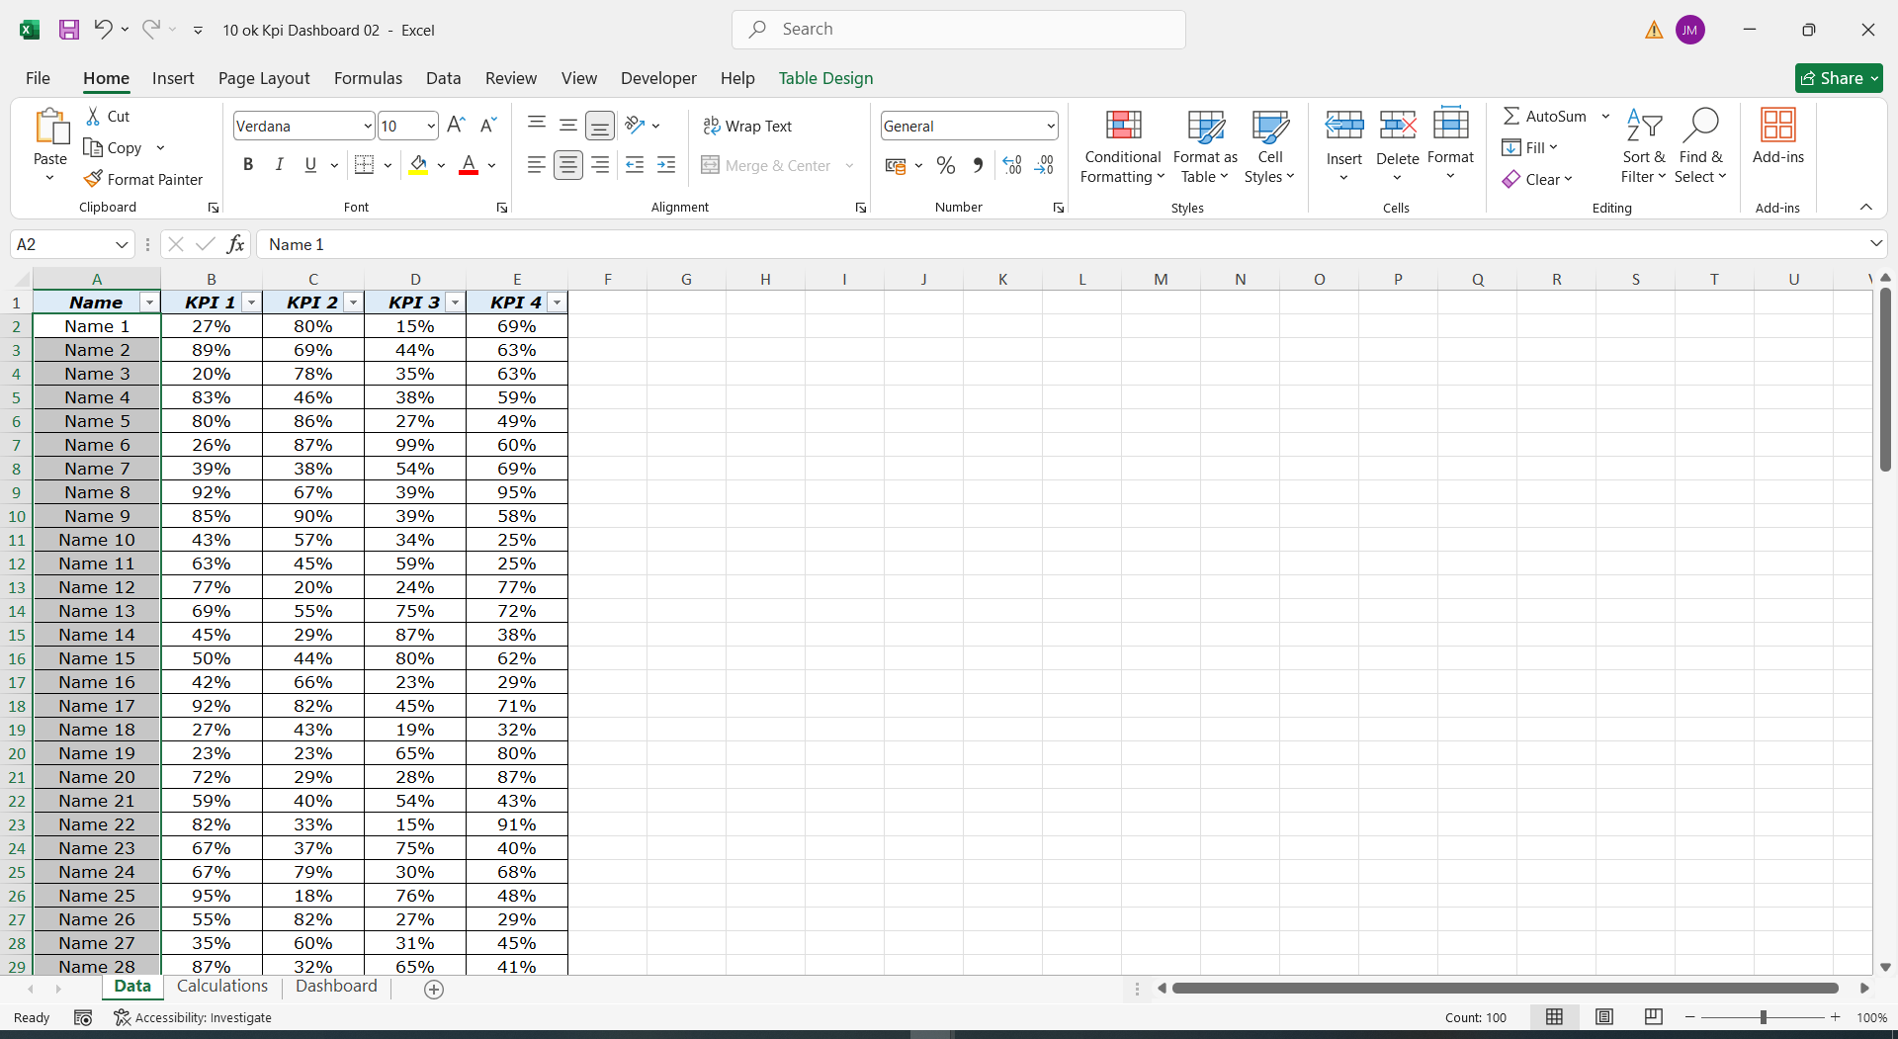Apply comma style number format
Screen dimensions: 1898x1039
point(978,165)
